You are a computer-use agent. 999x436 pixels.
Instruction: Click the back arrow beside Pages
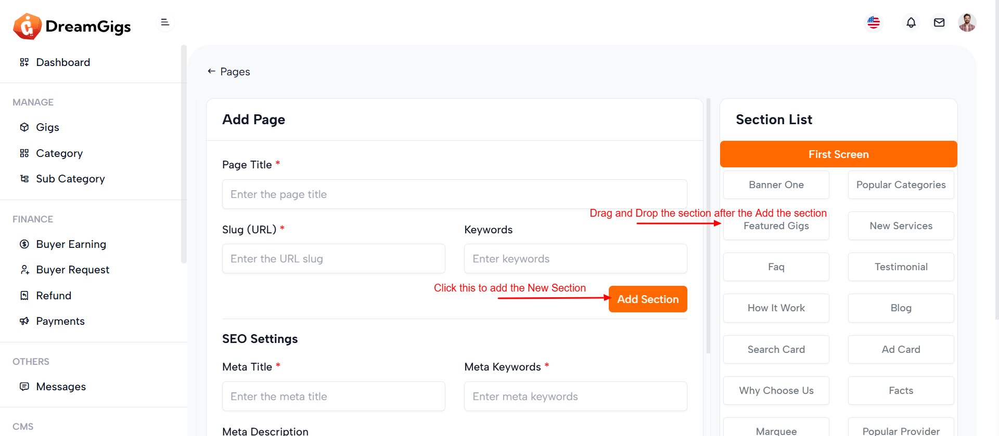click(x=211, y=71)
